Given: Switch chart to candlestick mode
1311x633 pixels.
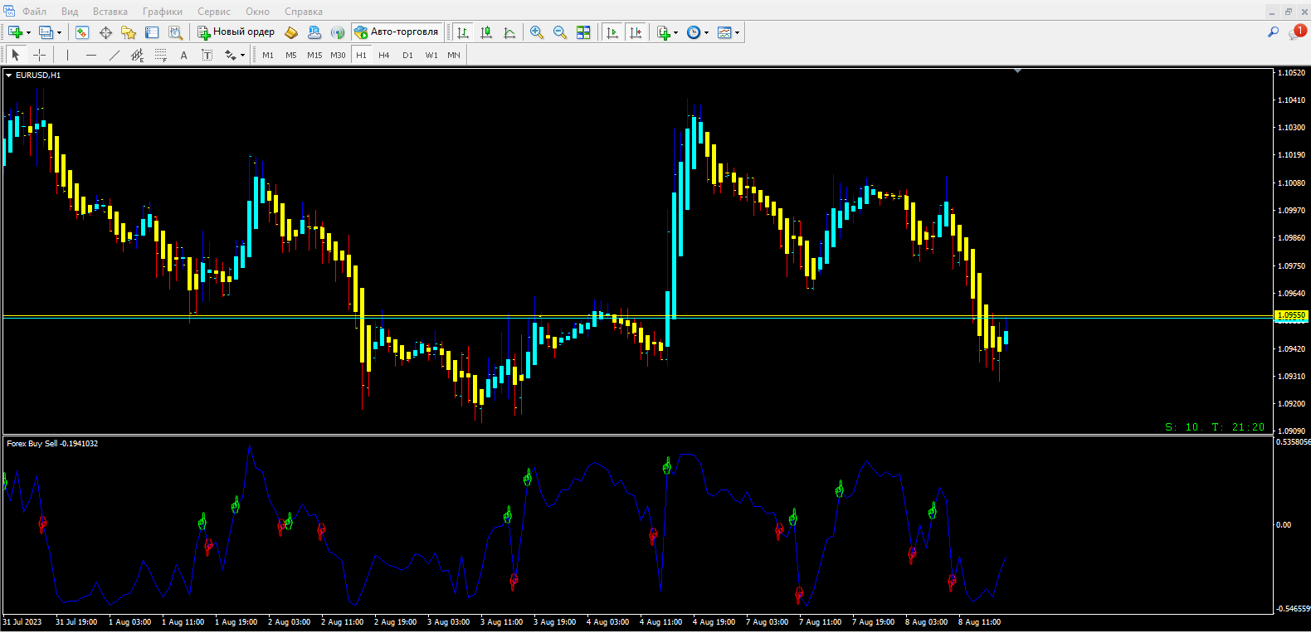Looking at the screenshot, I should point(486,32).
